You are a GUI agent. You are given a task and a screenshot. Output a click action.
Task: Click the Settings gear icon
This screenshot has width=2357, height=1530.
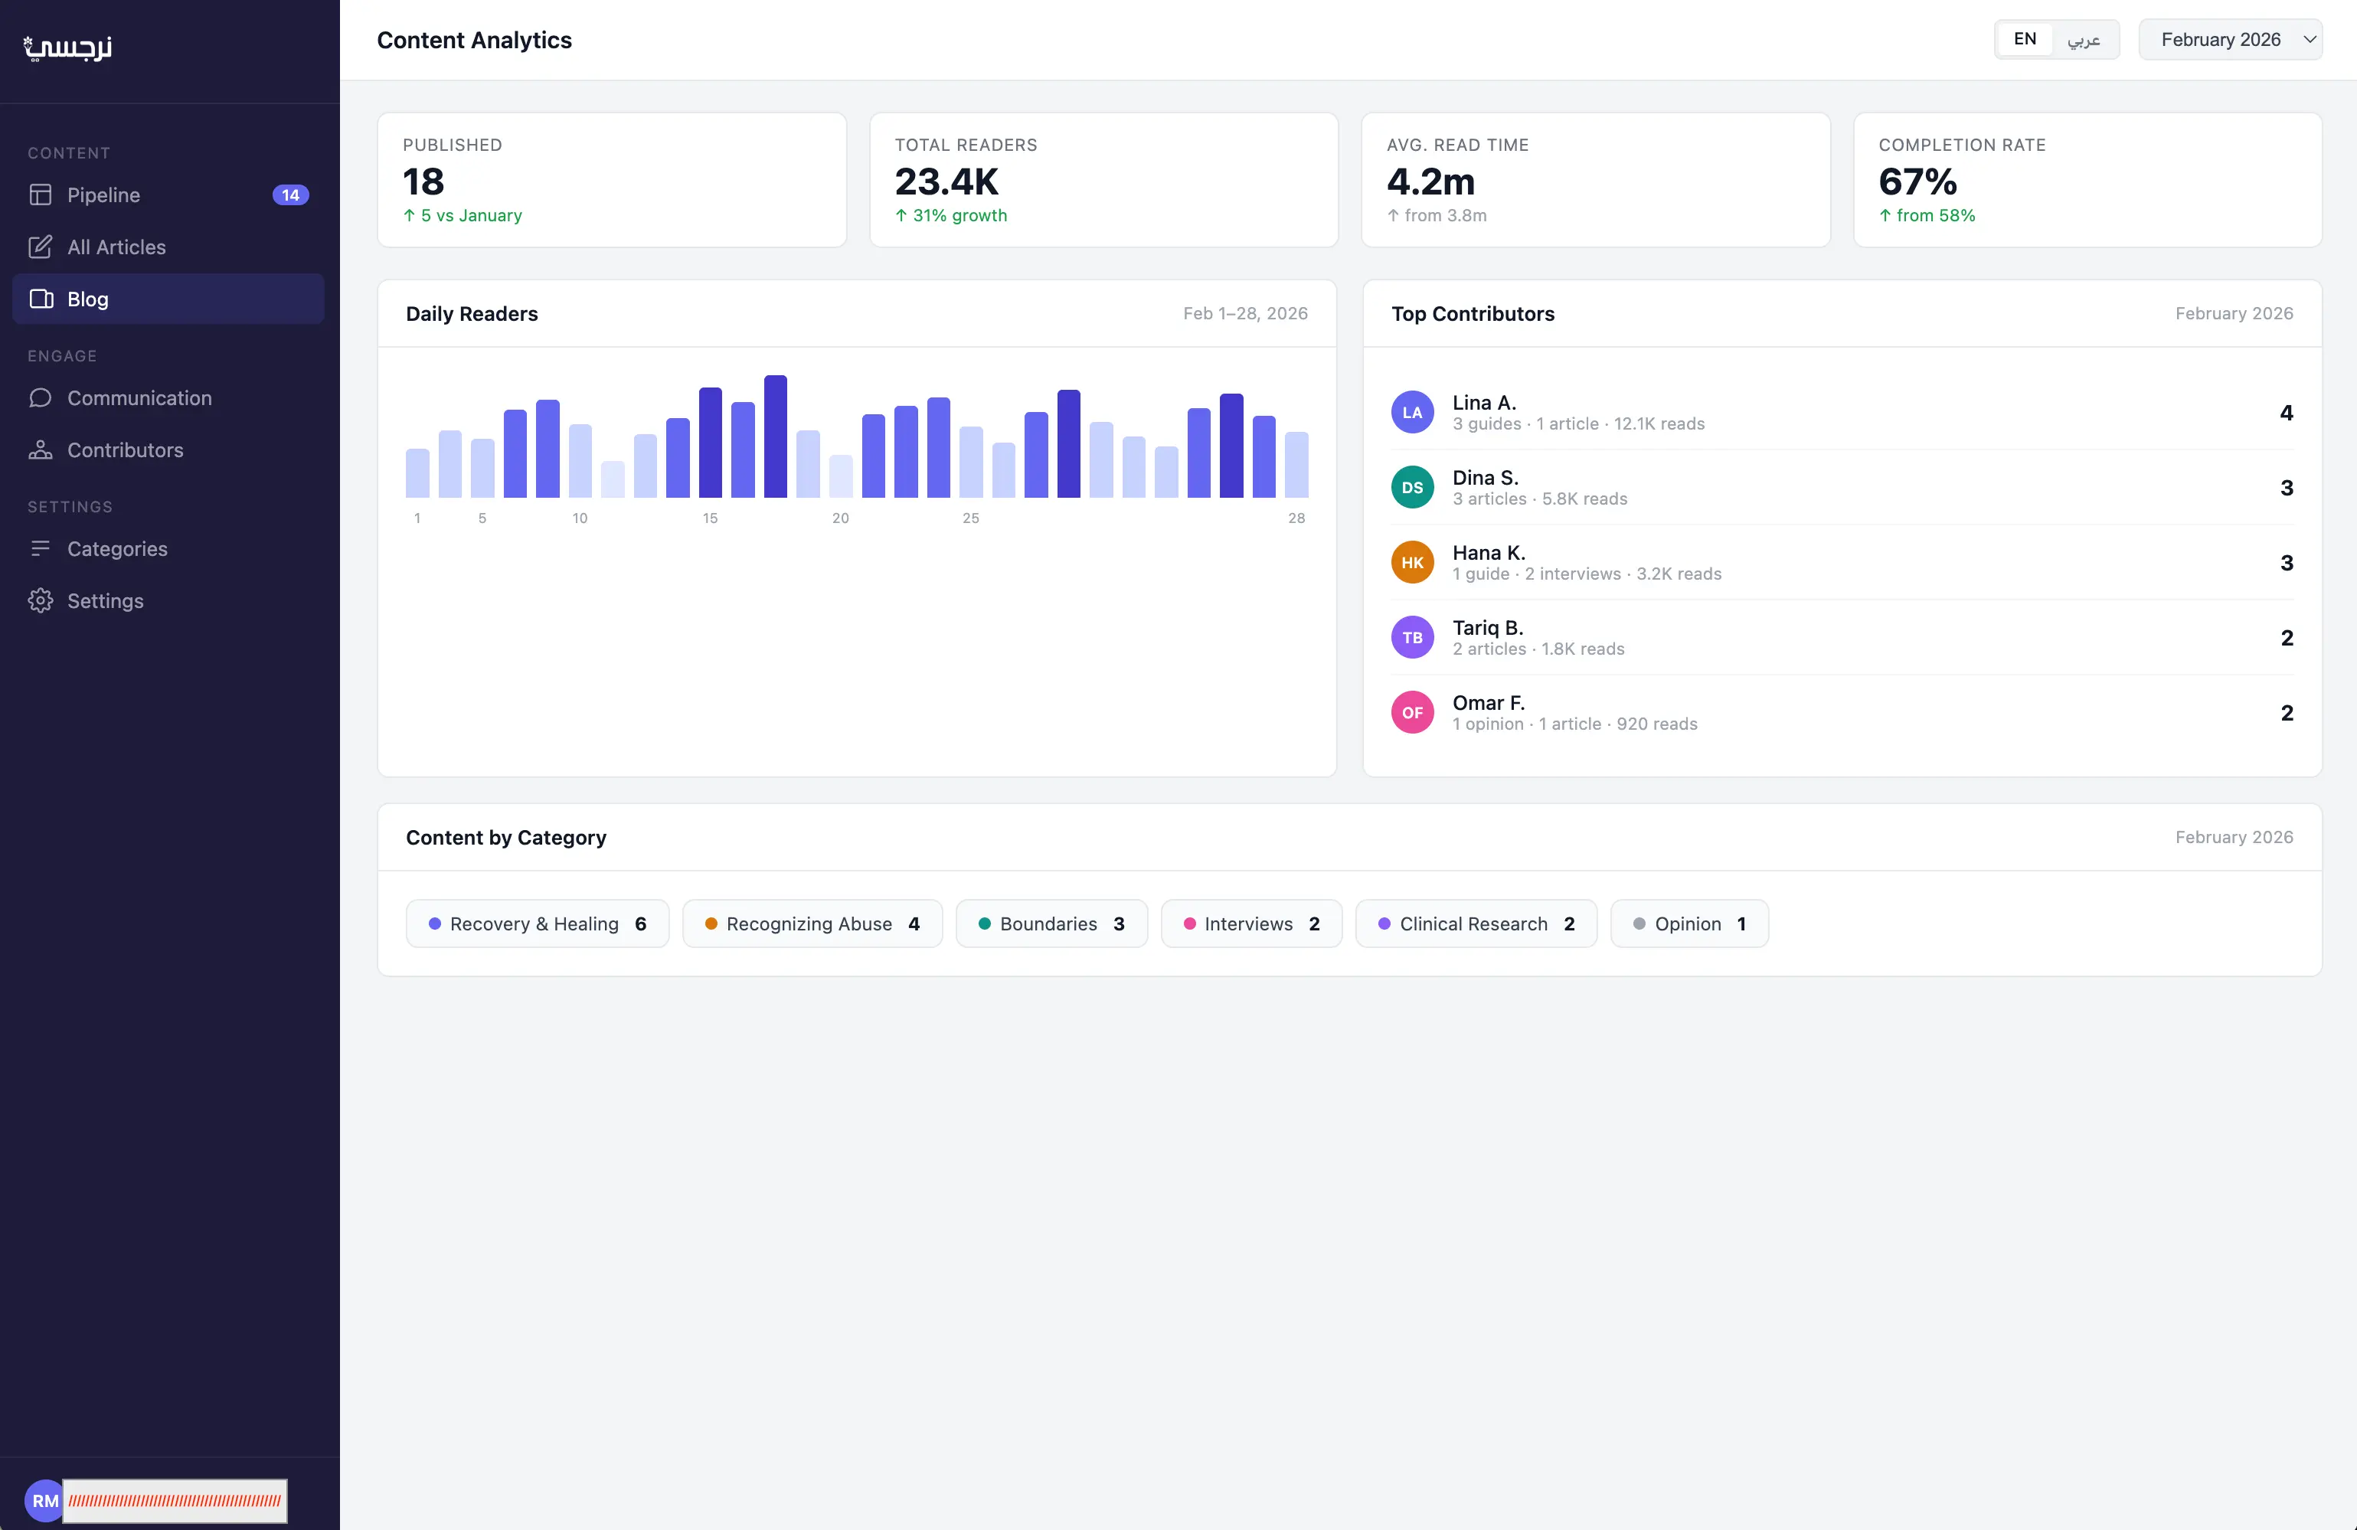pyautogui.click(x=41, y=601)
